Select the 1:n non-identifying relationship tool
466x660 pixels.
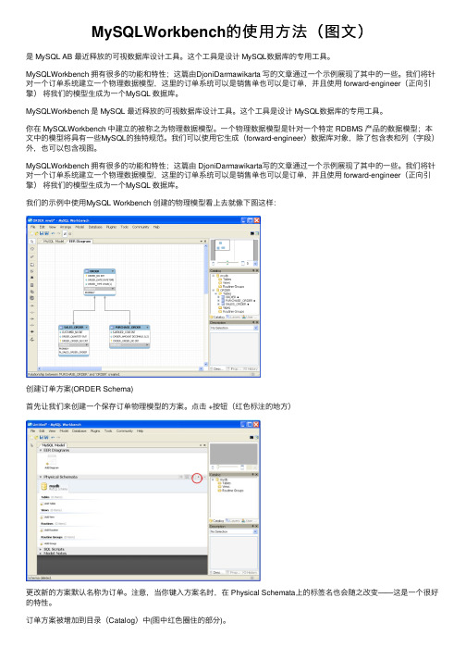click(x=32, y=312)
